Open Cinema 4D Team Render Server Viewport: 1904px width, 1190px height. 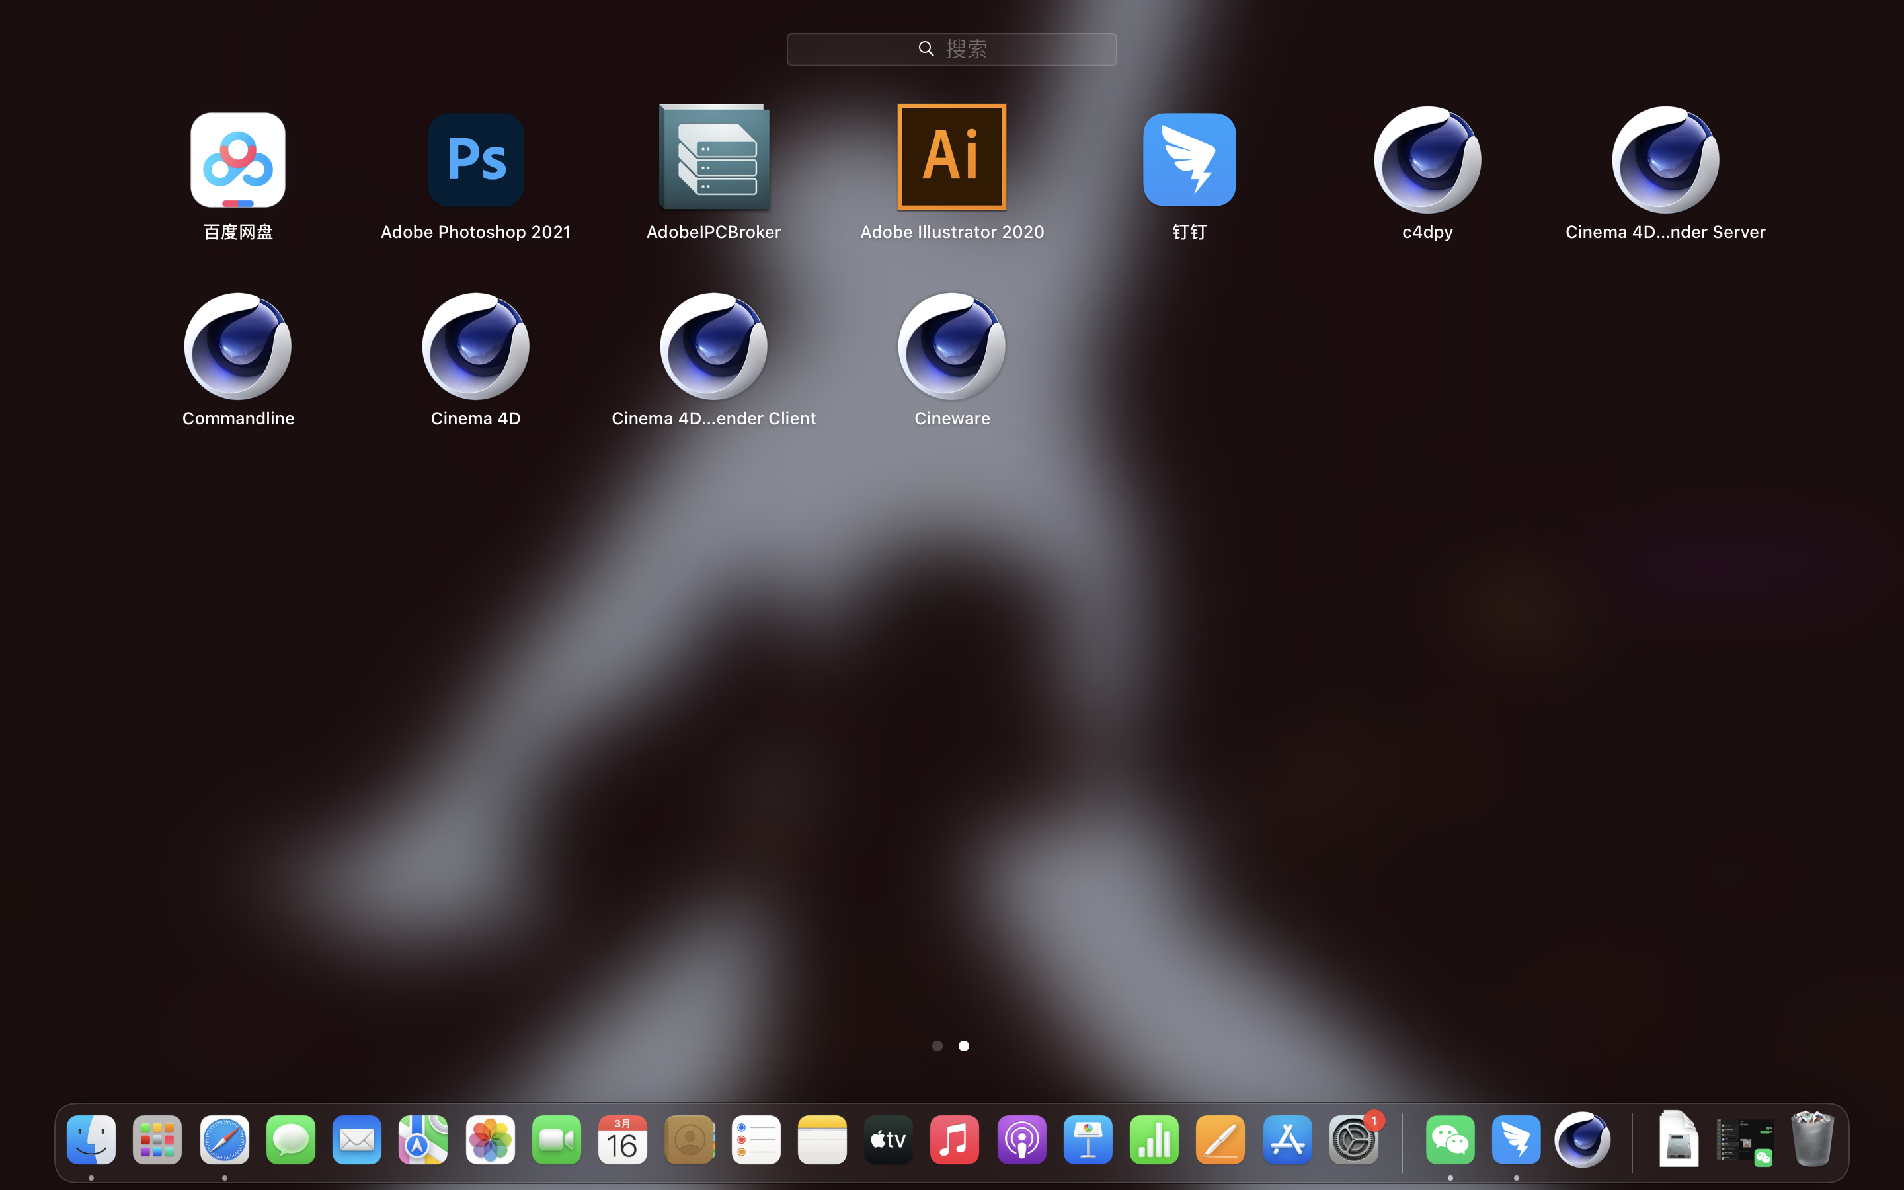(1665, 160)
